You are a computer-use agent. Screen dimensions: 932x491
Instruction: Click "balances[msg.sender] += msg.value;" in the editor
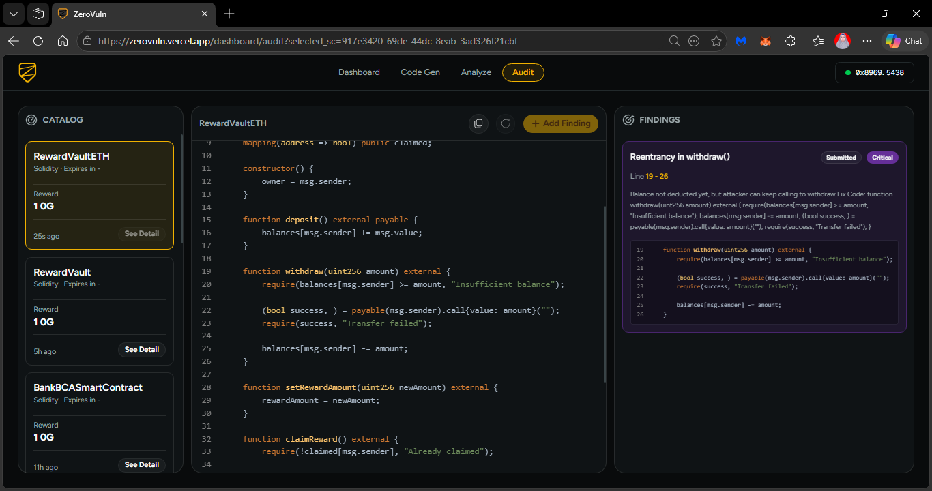(x=343, y=233)
